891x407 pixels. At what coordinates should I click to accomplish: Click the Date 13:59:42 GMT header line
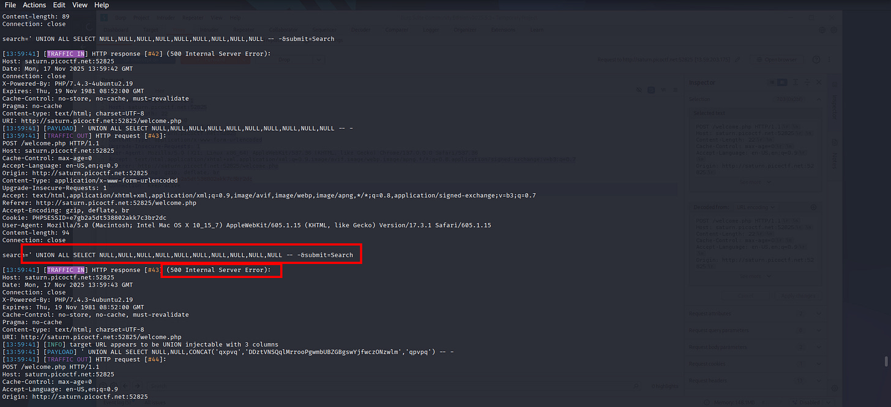[67, 68]
